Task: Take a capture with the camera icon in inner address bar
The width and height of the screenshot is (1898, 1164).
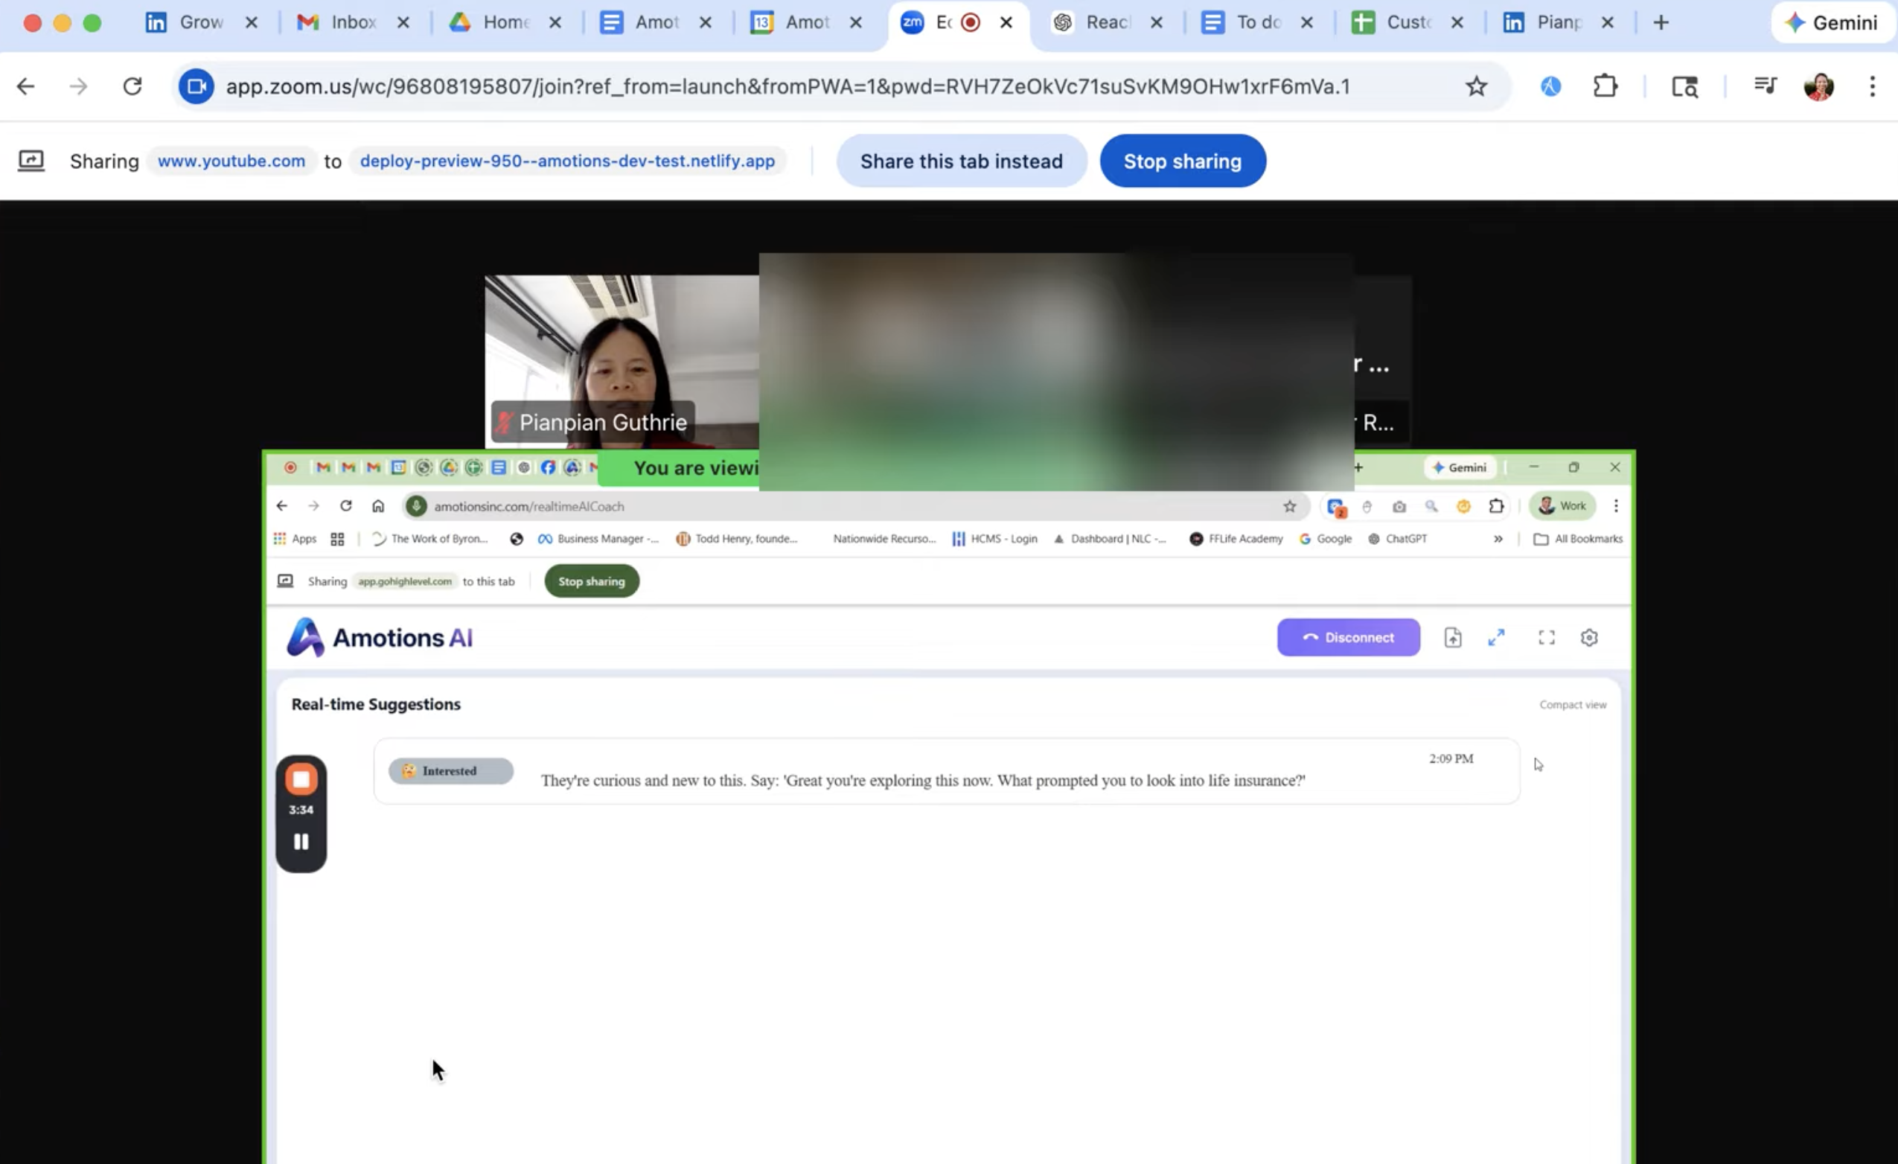Action: point(1399,506)
